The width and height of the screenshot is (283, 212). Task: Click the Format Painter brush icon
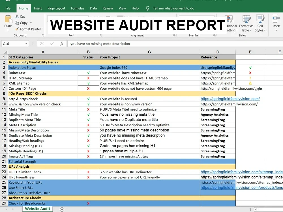(17, 29)
